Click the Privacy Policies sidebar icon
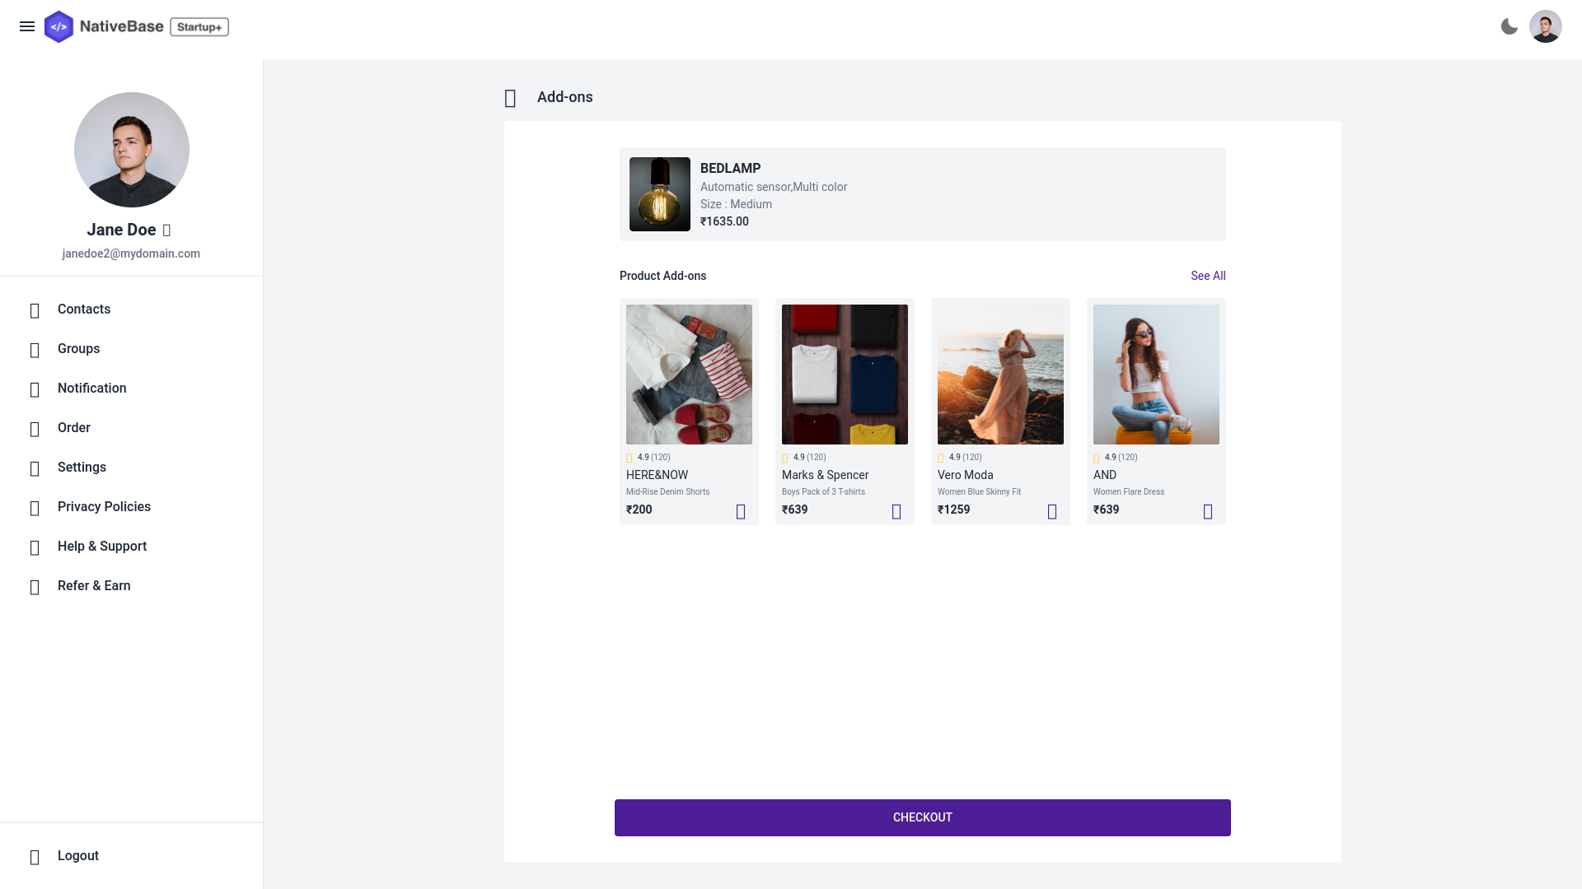The height and width of the screenshot is (889, 1582). pos(35,509)
